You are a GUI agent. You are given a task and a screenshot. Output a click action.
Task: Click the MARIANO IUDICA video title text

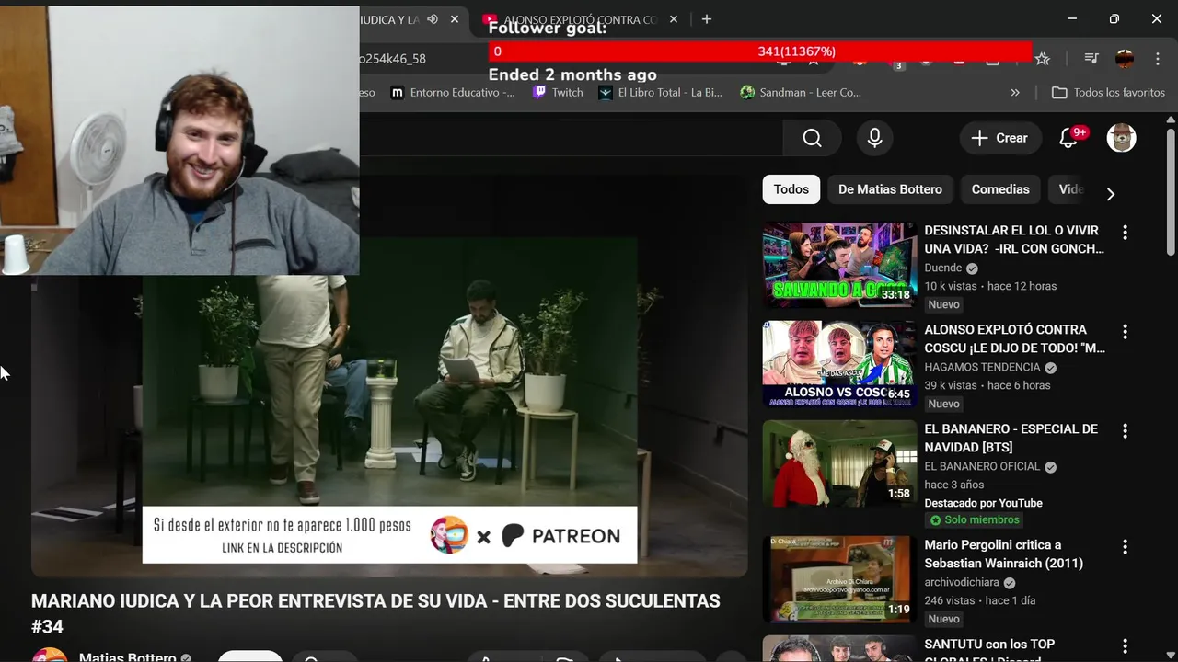tap(375, 613)
